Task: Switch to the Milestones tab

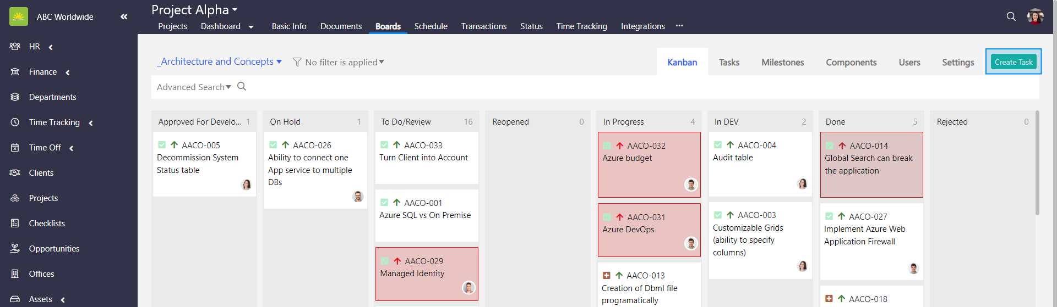Action: [x=782, y=63]
